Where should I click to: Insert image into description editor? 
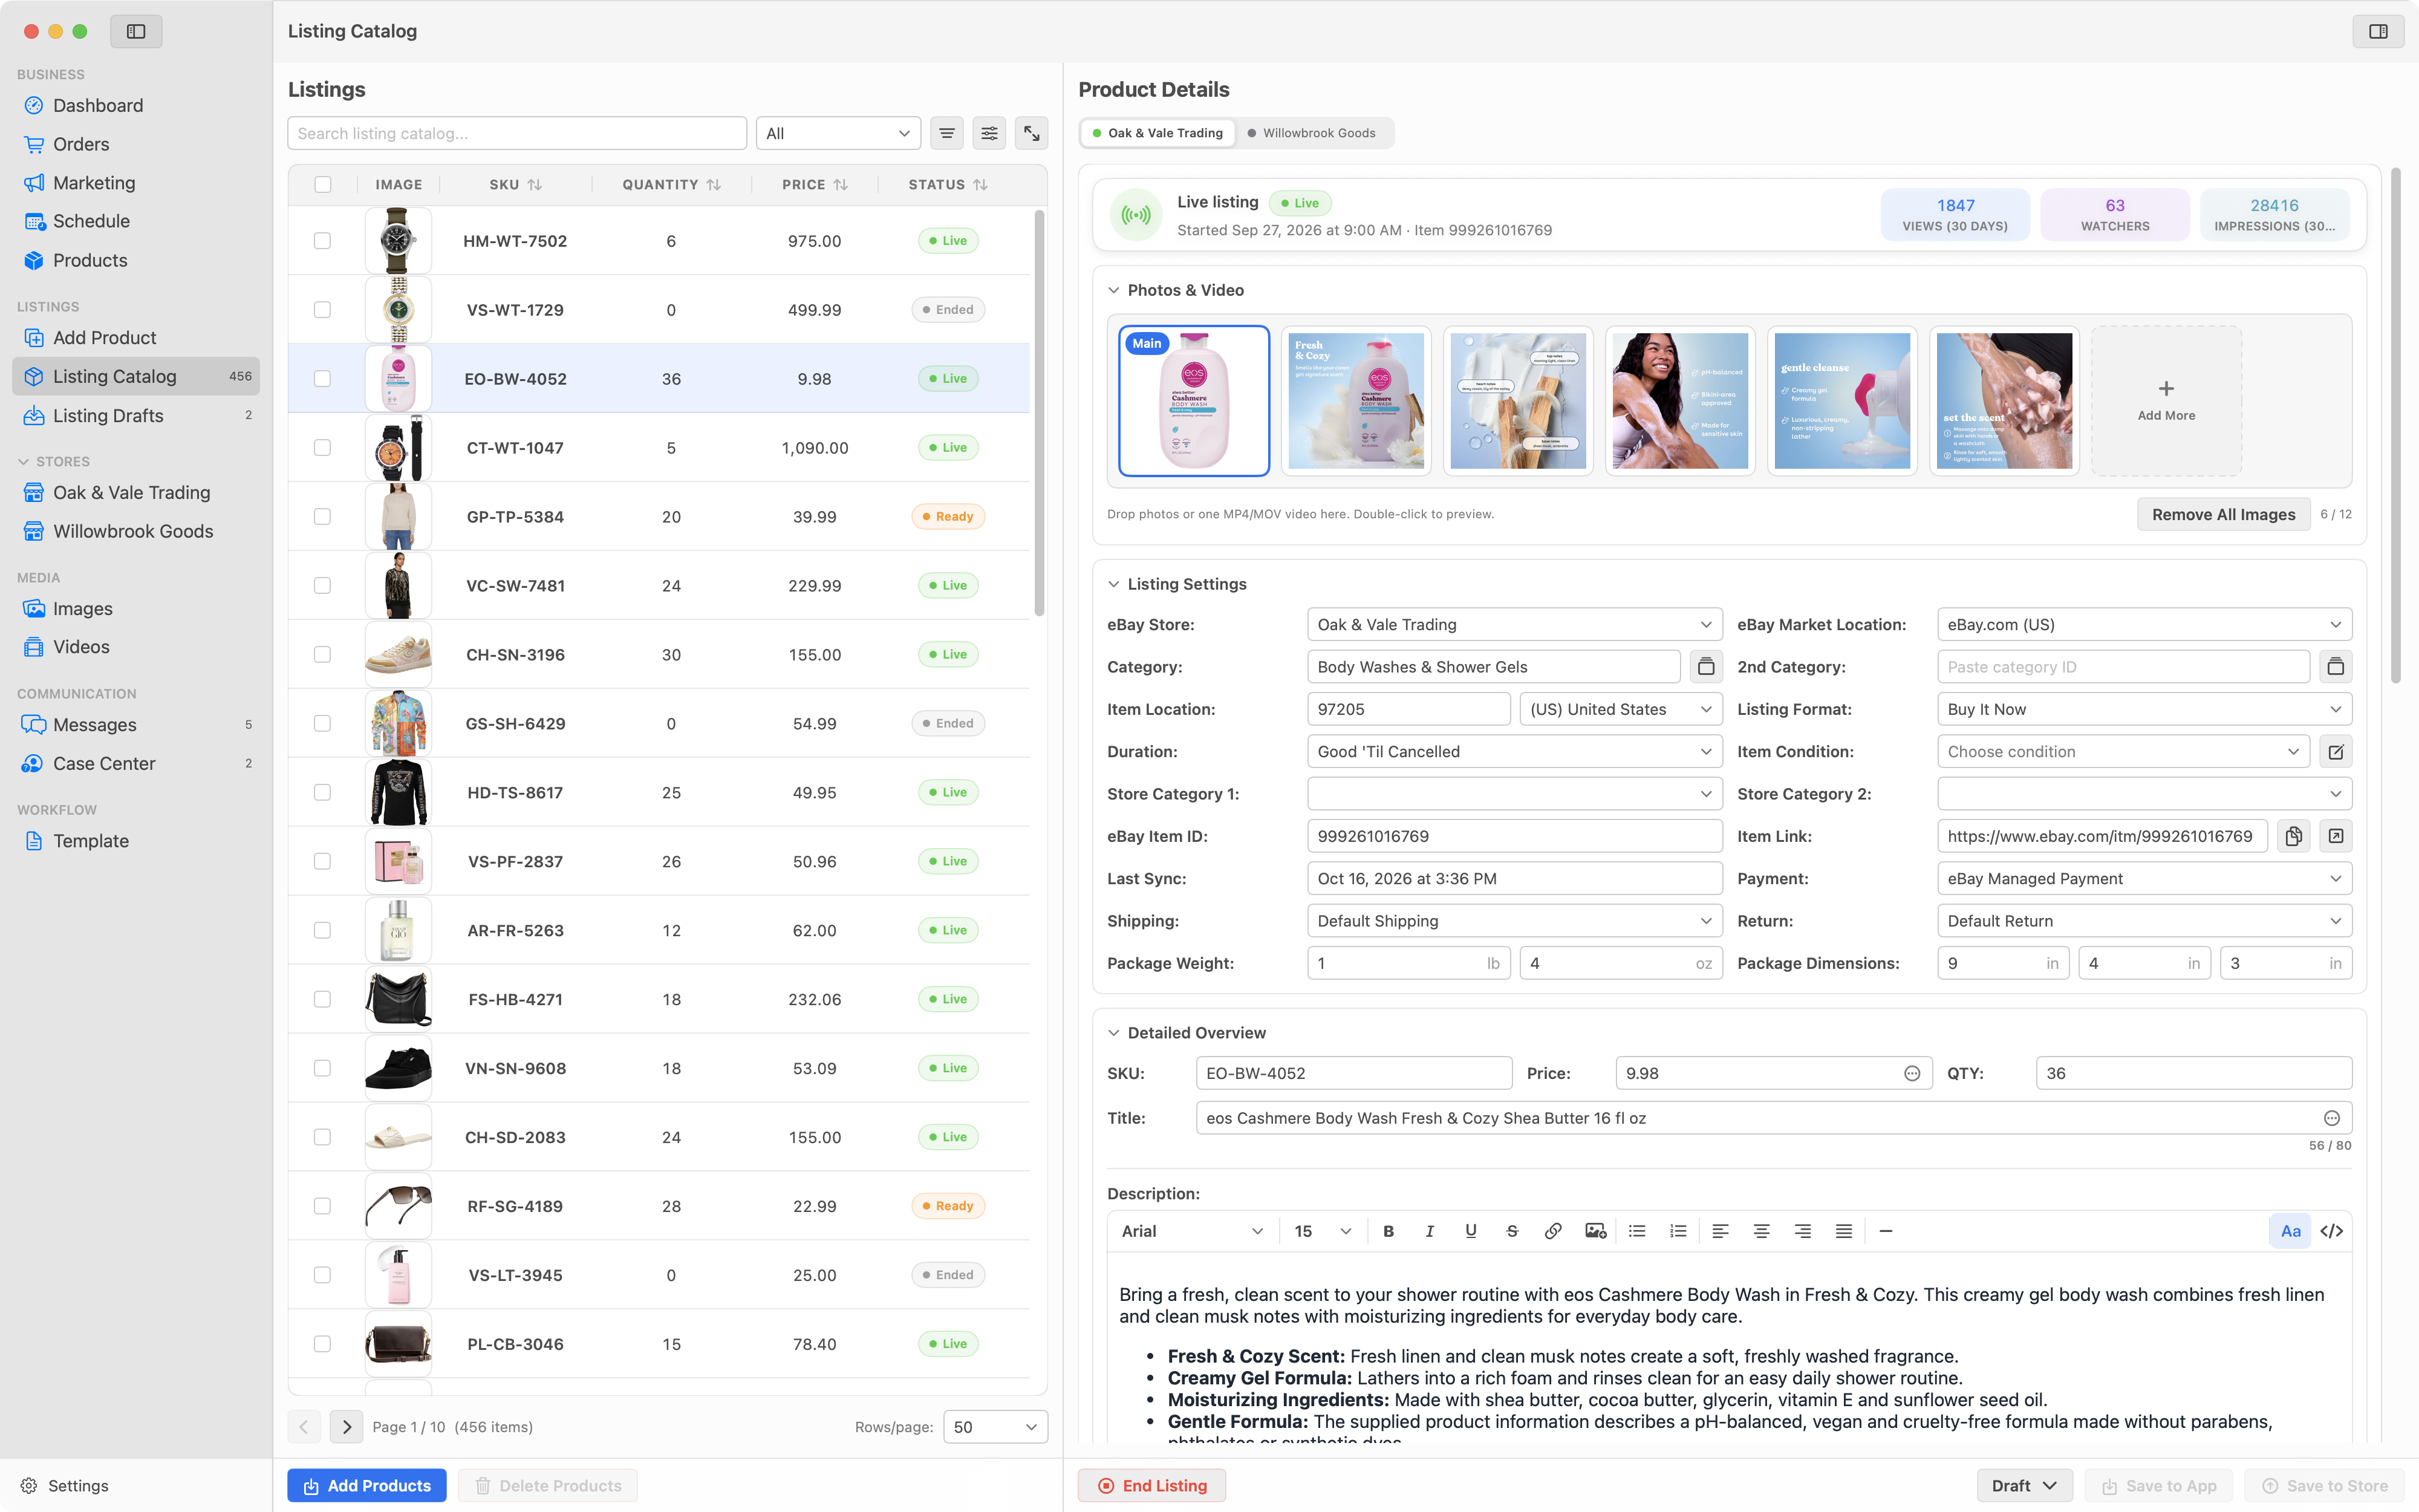coord(1595,1231)
